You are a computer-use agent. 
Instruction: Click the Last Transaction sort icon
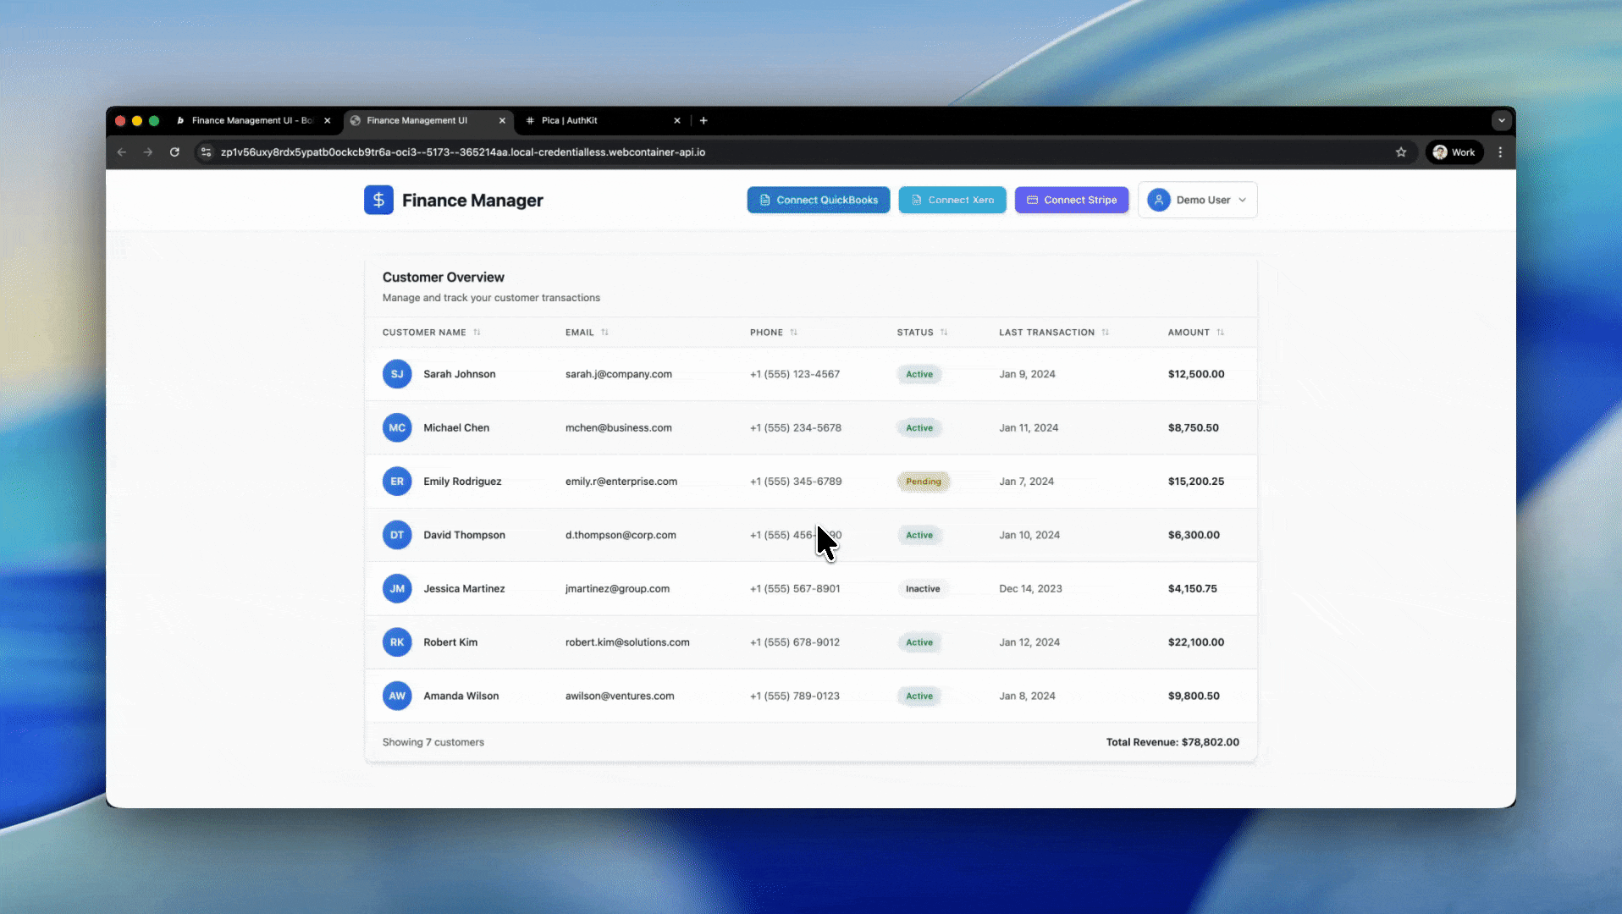tap(1105, 333)
